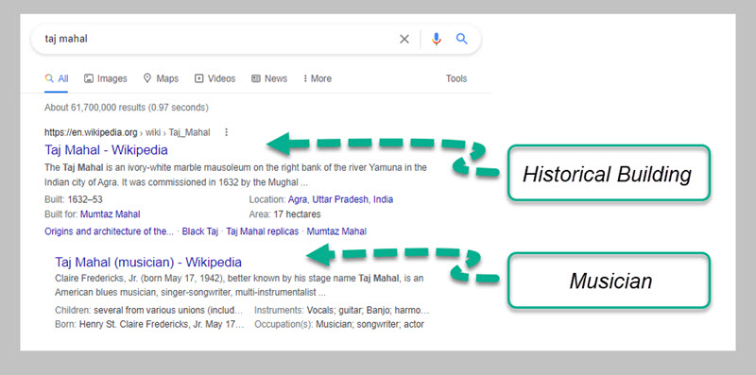
Task: Click the Agra location link
Action: (299, 199)
